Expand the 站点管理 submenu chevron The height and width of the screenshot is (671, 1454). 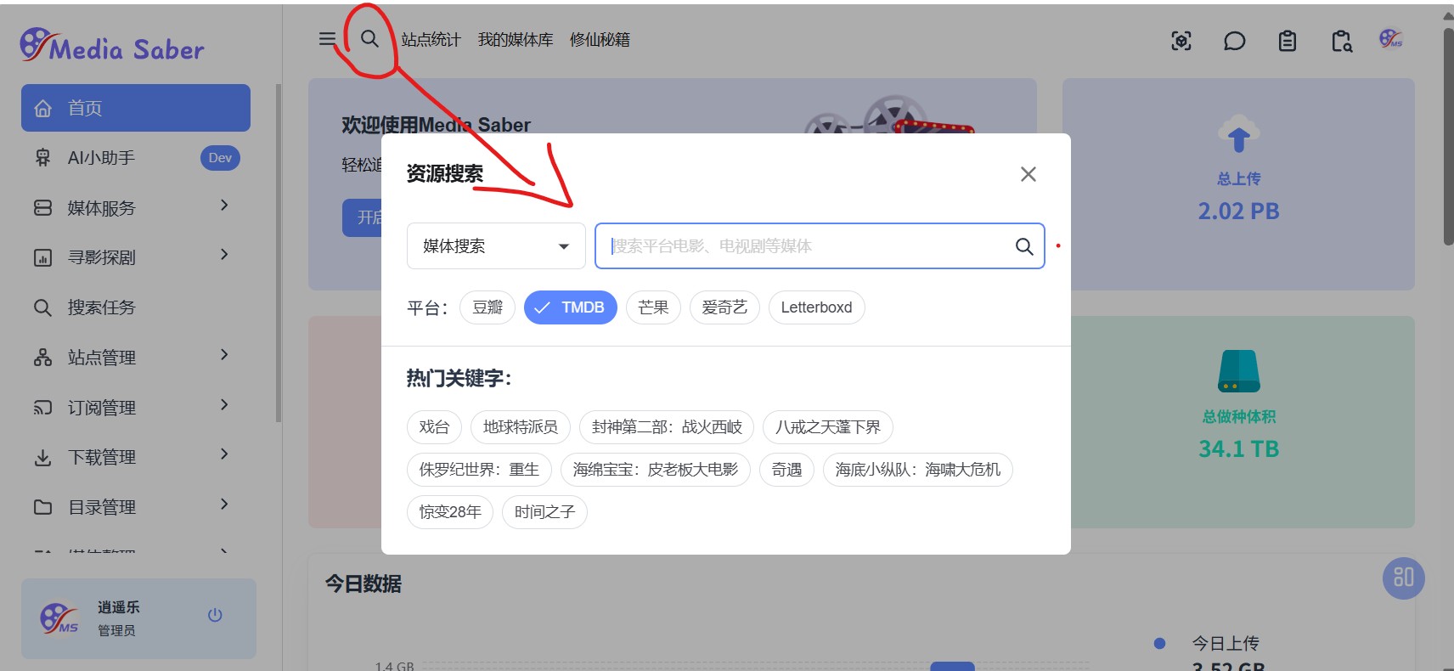click(224, 355)
